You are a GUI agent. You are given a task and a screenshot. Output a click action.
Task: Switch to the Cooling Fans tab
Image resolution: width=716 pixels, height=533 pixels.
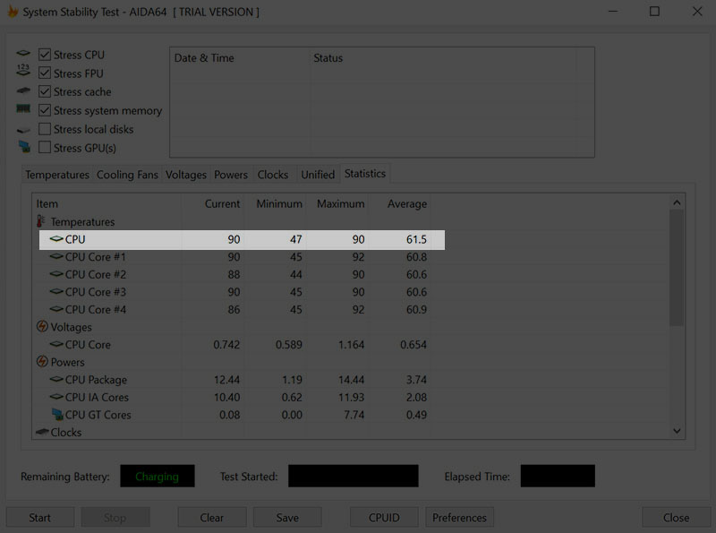[x=127, y=175]
